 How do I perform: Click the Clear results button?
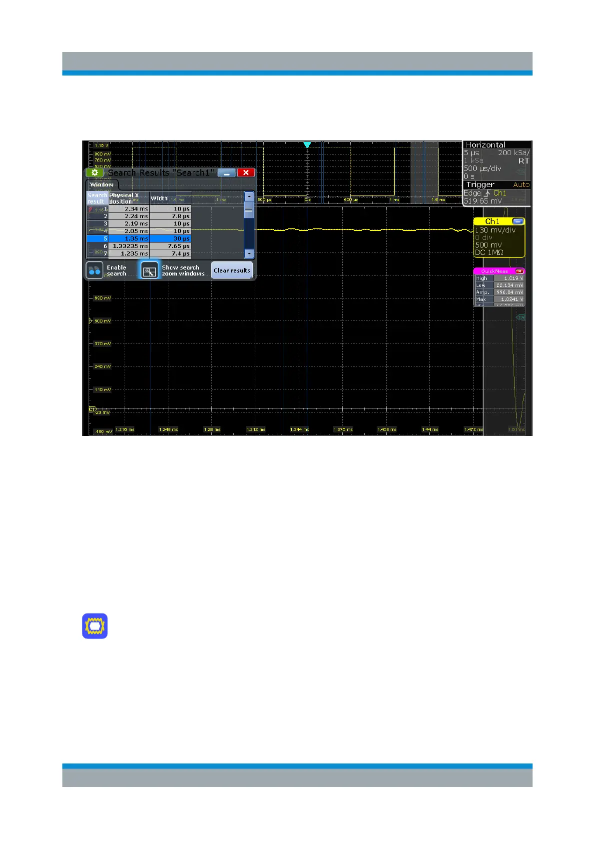pyautogui.click(x=232, y=270)
